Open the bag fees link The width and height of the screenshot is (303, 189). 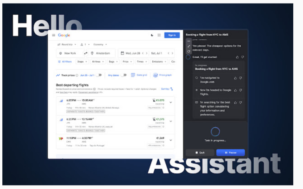coord(63,92)
